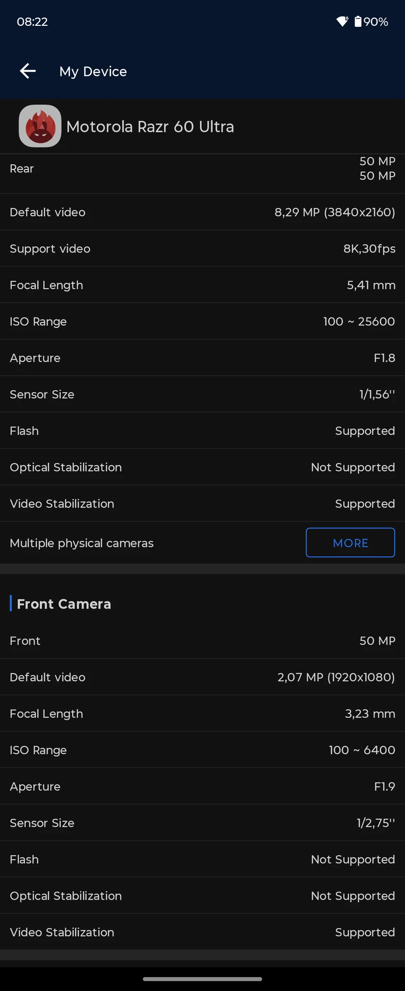Image resolution: width=405 pixels, height=991 pixels.
Task: Tap the front camera 50 MP value
Action: 377,641
